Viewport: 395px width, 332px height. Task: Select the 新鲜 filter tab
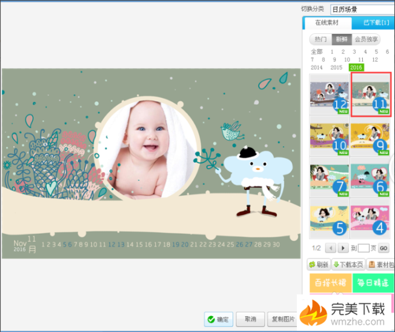coord(342,39)
